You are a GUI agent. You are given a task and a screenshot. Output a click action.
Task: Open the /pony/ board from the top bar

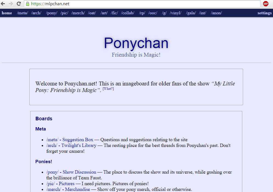tap(51, 13)
